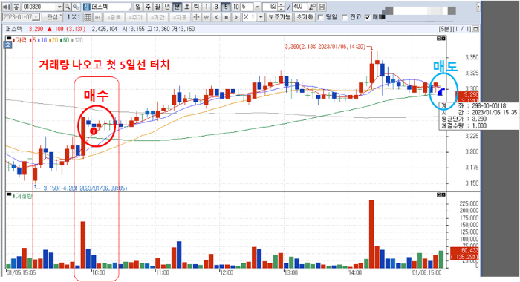This screenshot has width=520, height=282.
Task: Click the ₩ won price icon
Action: [x=206, y=17]
